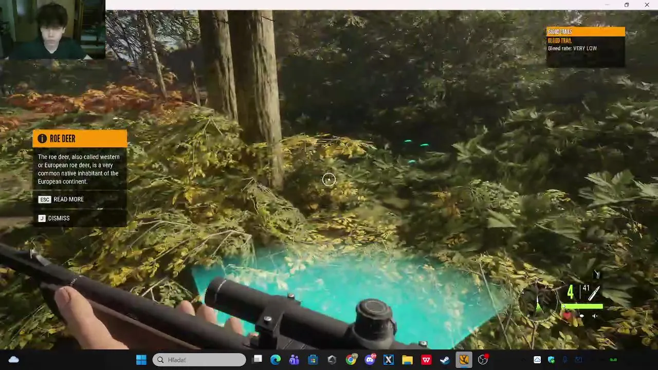
Task: Open WPS Office from taskbar
Action: pyautogui.click(x=426, y=360)
